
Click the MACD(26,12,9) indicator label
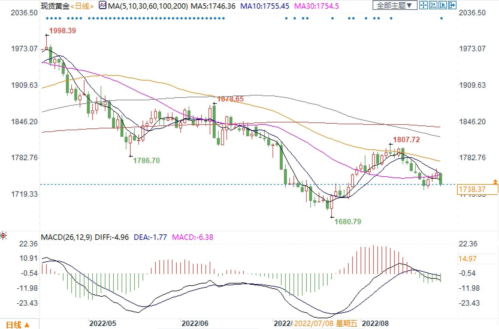(66, 237)
